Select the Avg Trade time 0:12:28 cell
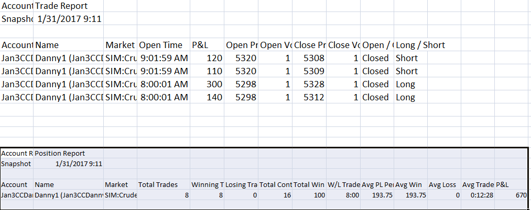The height and width of the screenshot is (210, 531). point(478,195)
